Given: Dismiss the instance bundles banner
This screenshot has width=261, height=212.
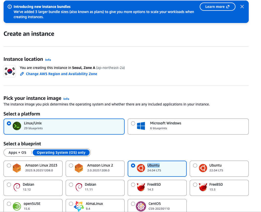Looking at the screenshot, I should click(x=242, y=7).
